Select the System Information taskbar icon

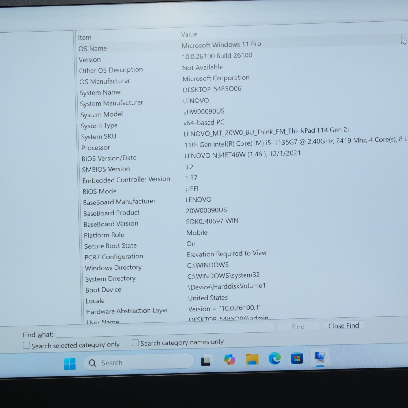[320, 357]
